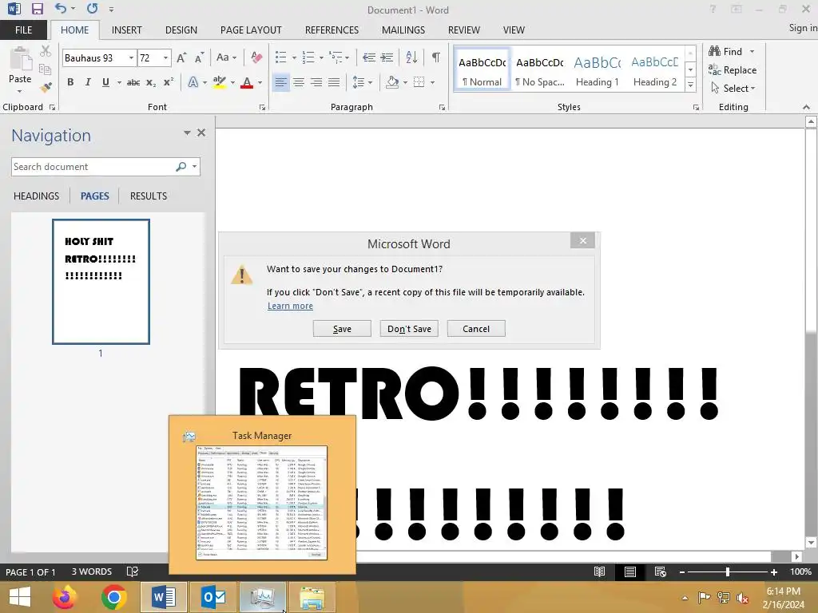Click the Cut scissors icon
This screenshot has width=818, height=613.
coord(46,51)
